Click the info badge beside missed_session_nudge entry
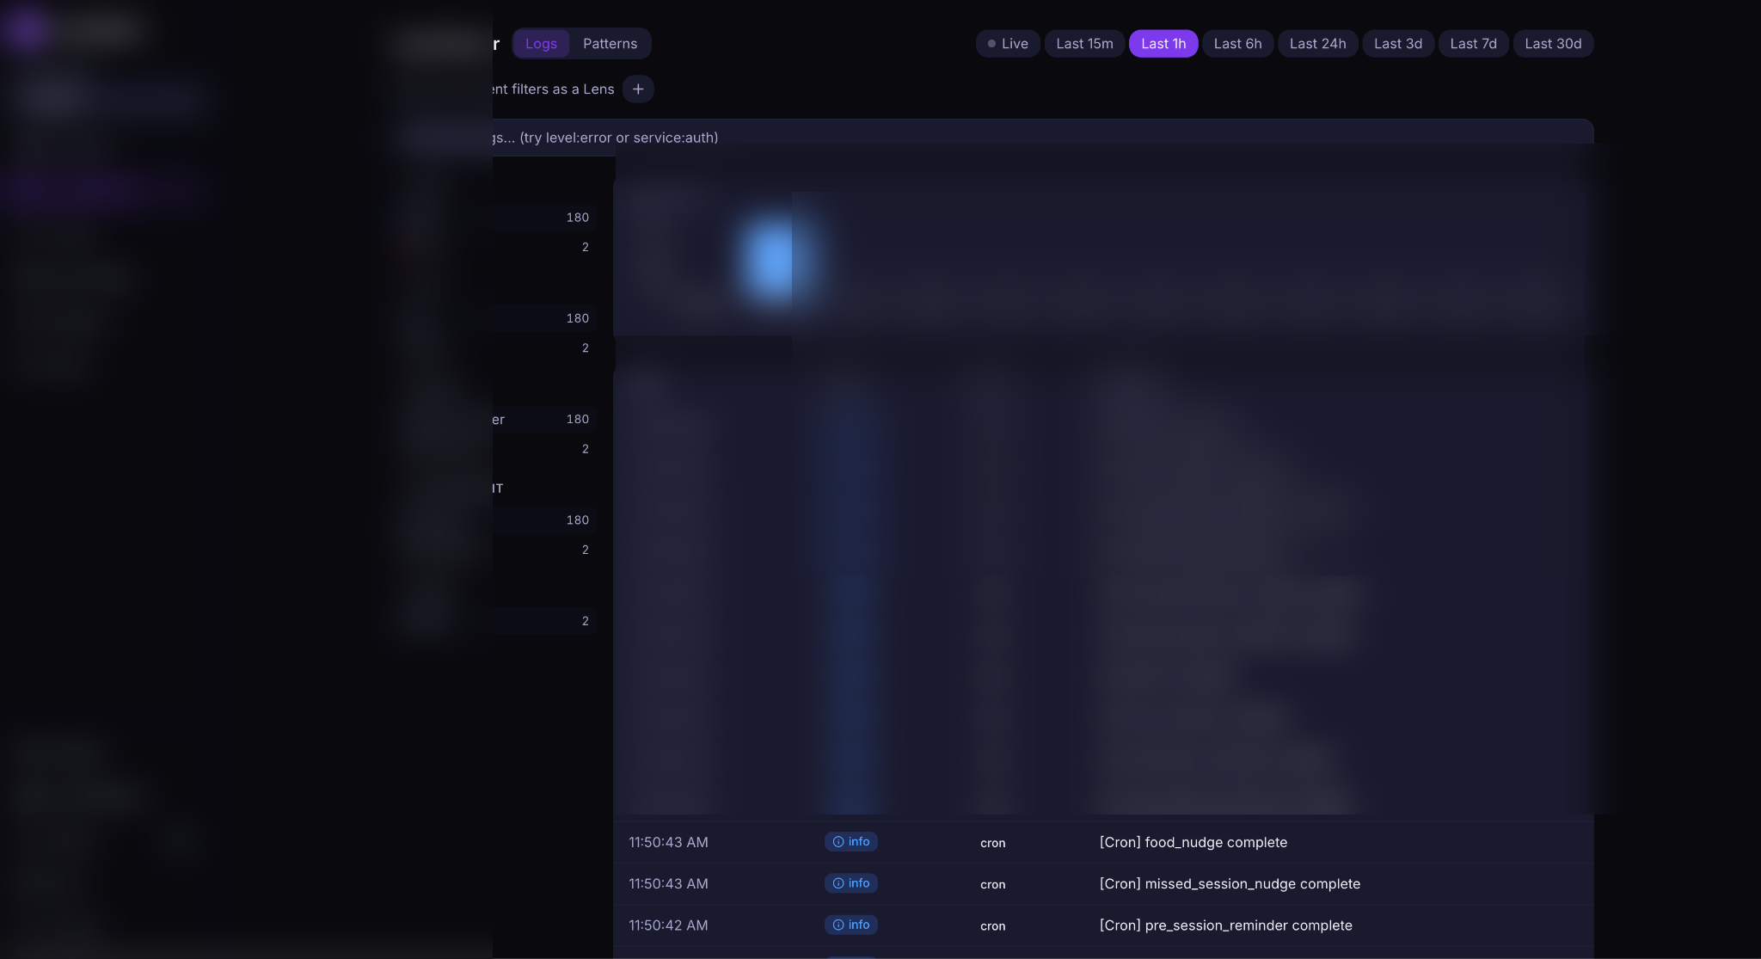The width and height of the screenshot is (1761, 959). tap(851, 883)
